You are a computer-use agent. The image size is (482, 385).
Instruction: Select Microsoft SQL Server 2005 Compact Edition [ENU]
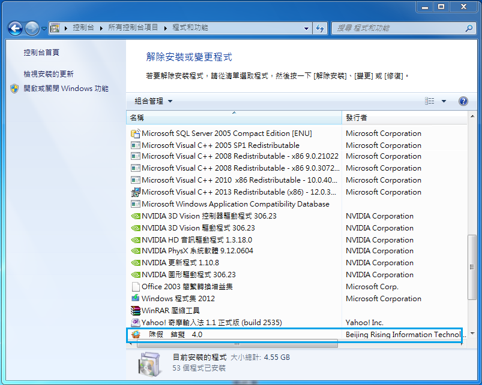click(x=227, y=134)
